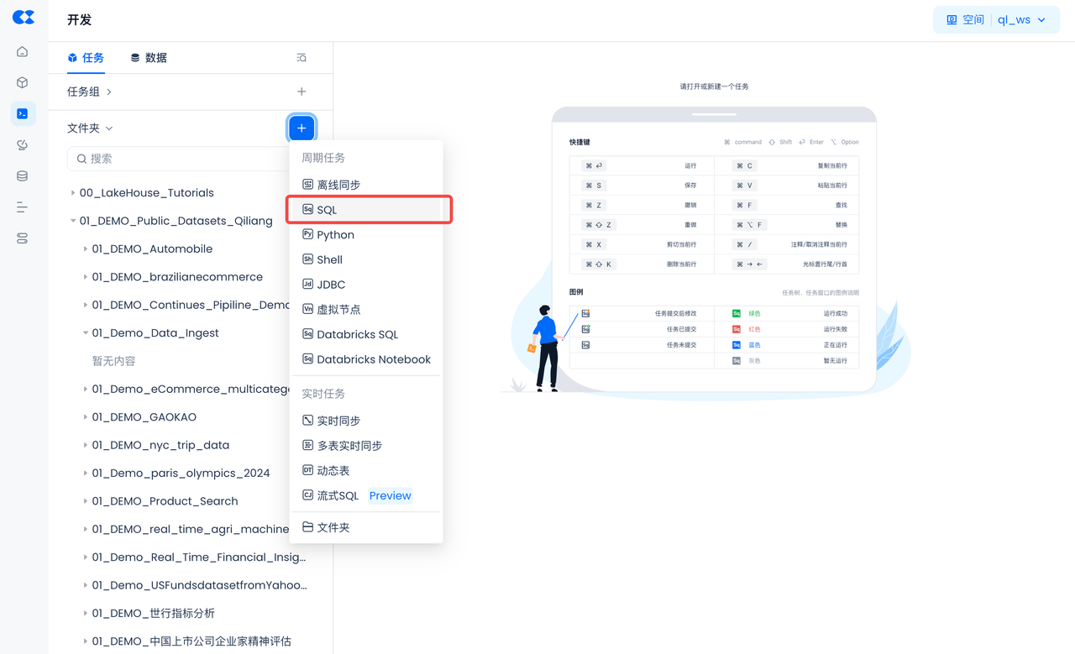The height and width of the screenshot is (654, 1075).
Task: Switch to the 数据 tab
Action: point(149,58)
